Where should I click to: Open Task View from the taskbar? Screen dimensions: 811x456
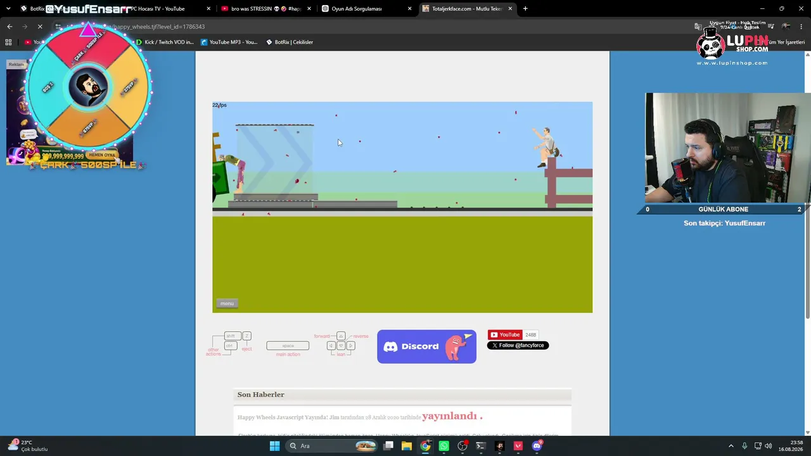coord(388,446)
